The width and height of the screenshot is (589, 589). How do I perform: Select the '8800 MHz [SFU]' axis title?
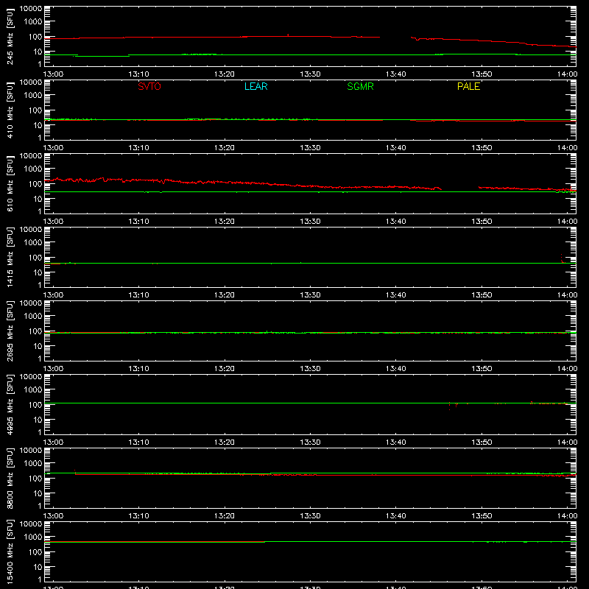[10, 478]
